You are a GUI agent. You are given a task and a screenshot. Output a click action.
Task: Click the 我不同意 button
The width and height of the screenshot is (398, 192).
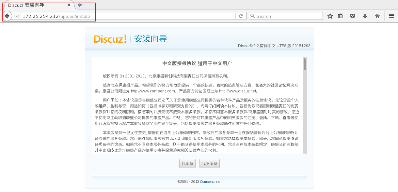click(210, 164)
